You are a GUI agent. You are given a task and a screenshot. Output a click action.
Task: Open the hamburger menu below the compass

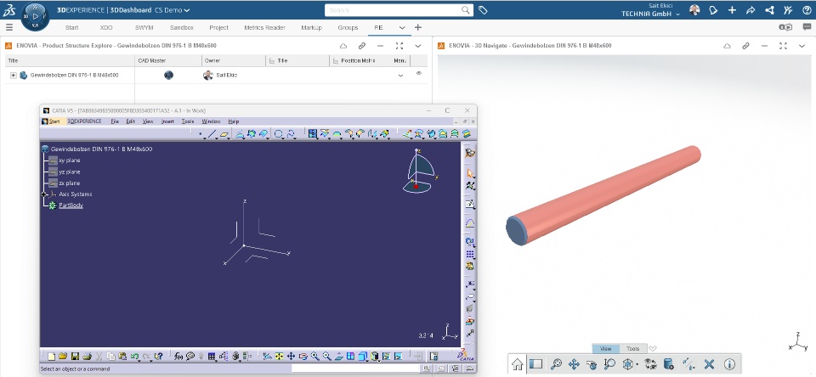9,27
